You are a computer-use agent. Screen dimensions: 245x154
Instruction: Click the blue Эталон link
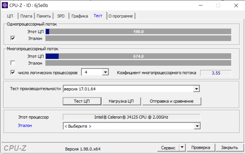click(x=25, y=125)
